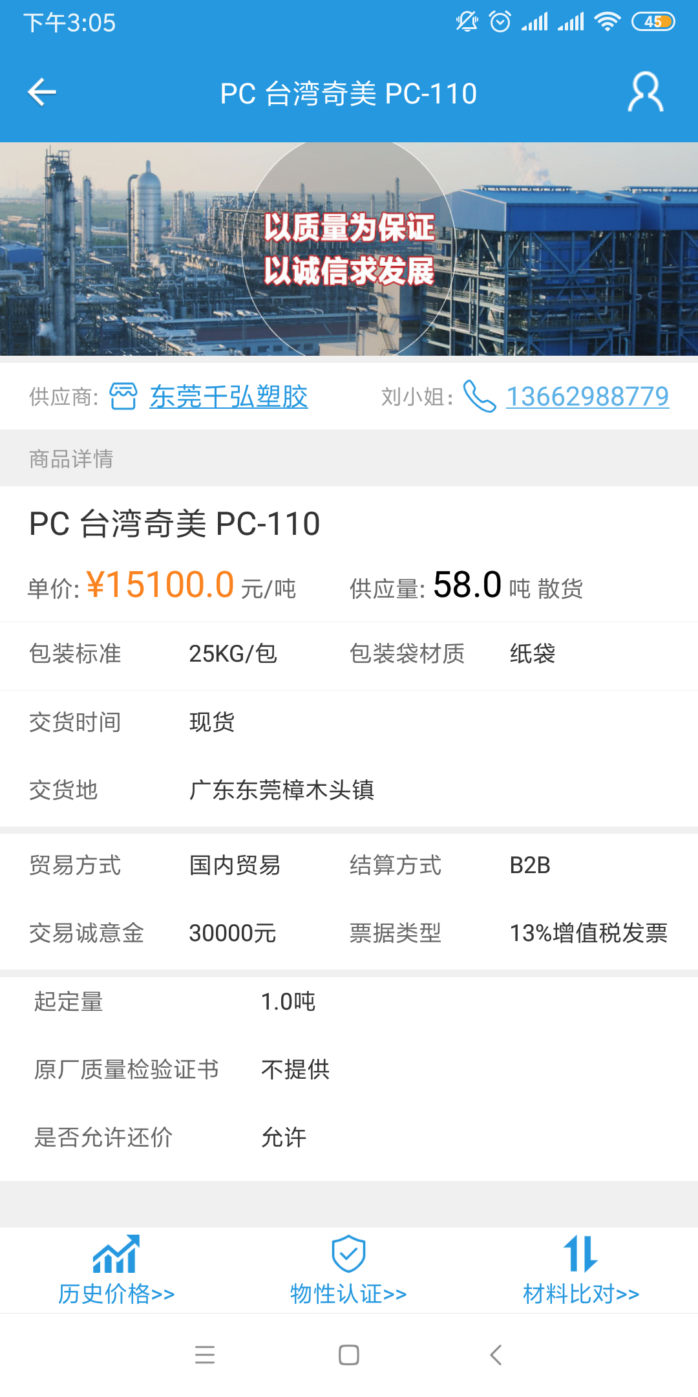Tap the certification shield icon
The height and width of the screenshot is (1397, 698).
tap(348, 1255)
